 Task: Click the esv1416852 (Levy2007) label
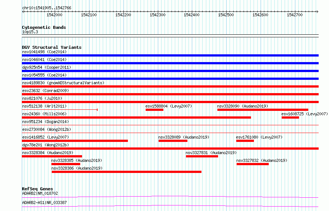pyautogui.click(x=45, y=137)
